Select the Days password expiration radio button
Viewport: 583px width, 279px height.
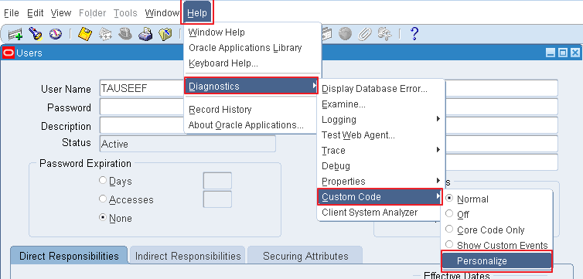tap(103, 180)
